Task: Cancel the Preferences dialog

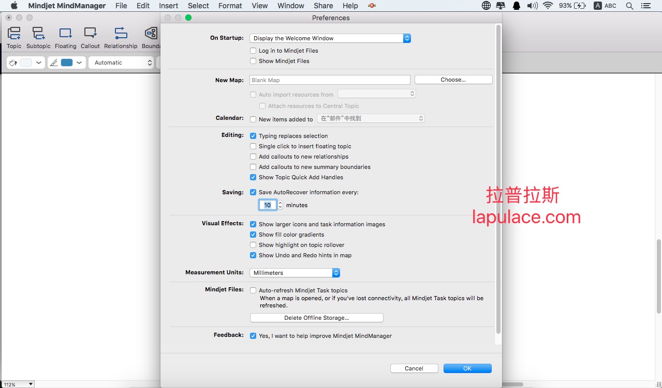Action: tap(414, 368)
